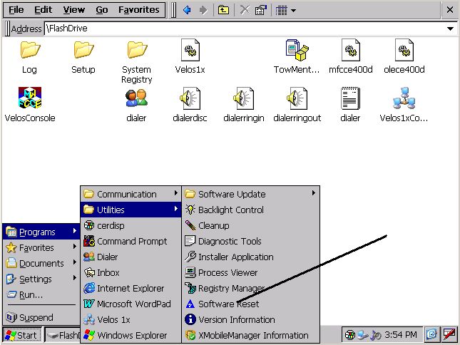Viewport: 460px width, 345px height.
Task: Click the desktop icon on taskbar
Action: click(431, 334)
